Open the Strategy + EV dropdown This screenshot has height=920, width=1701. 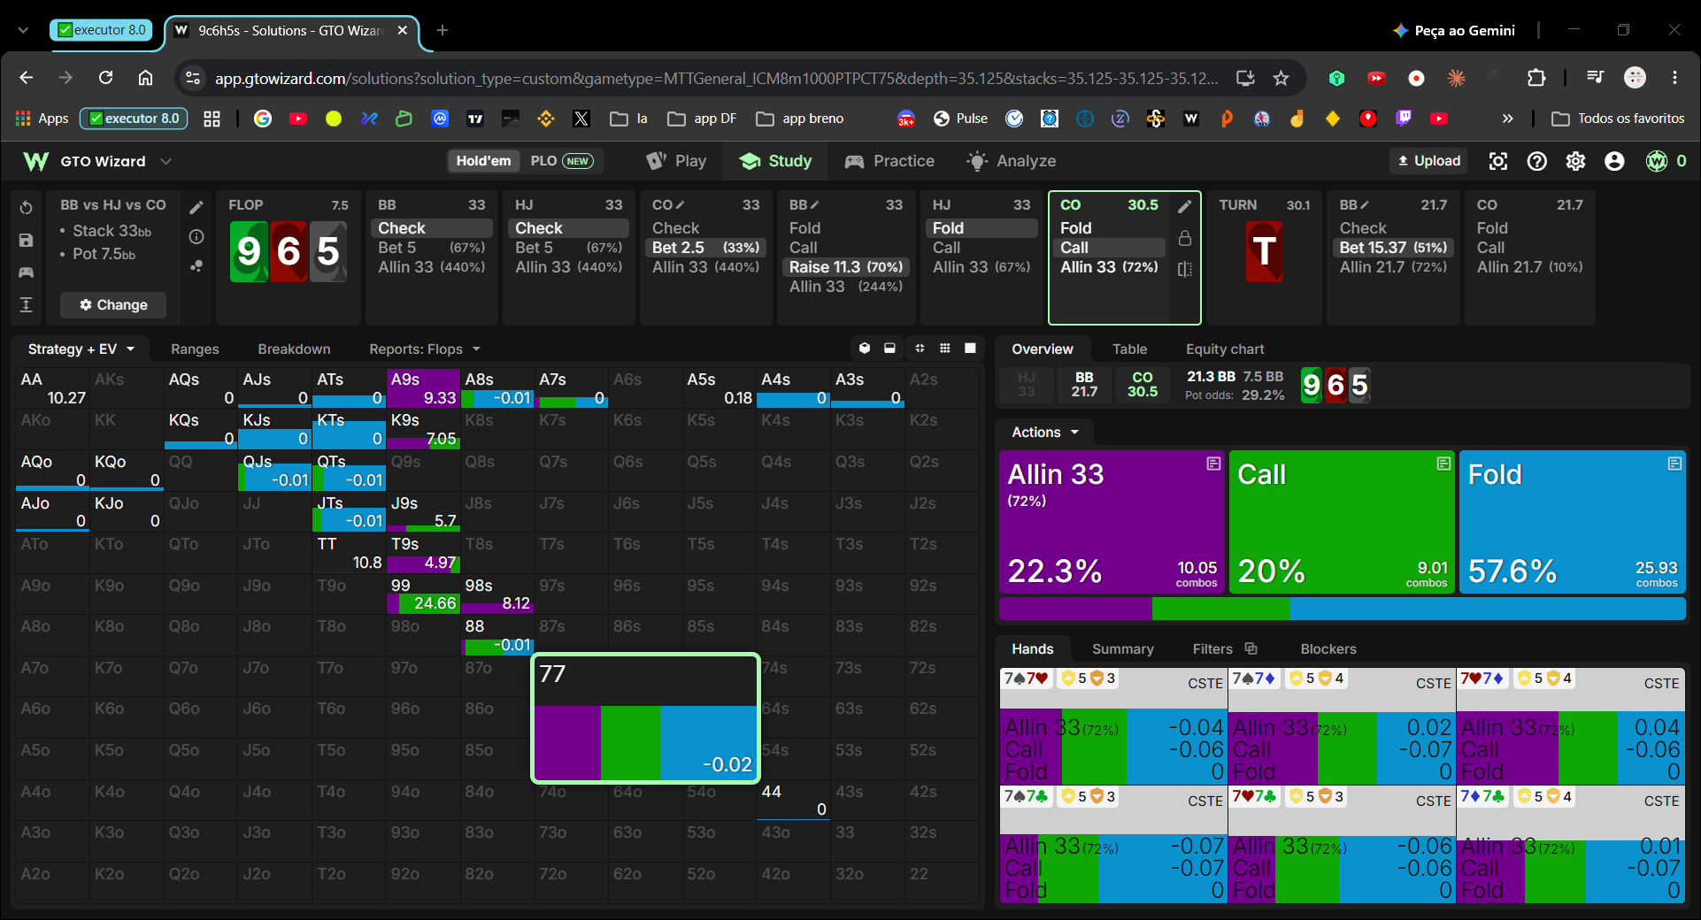tap(81, 349)
